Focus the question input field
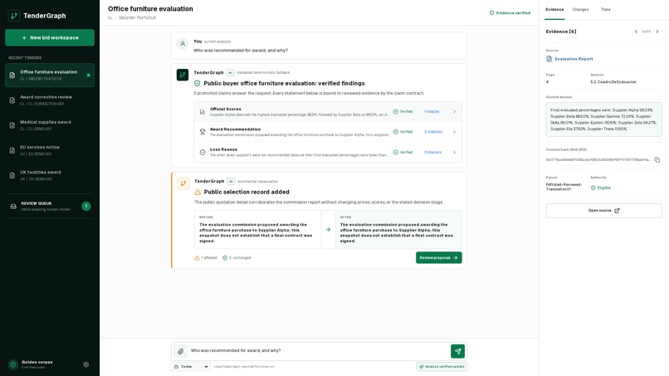The width and height of the screenshot is (669, 376). tap(318, 351)
